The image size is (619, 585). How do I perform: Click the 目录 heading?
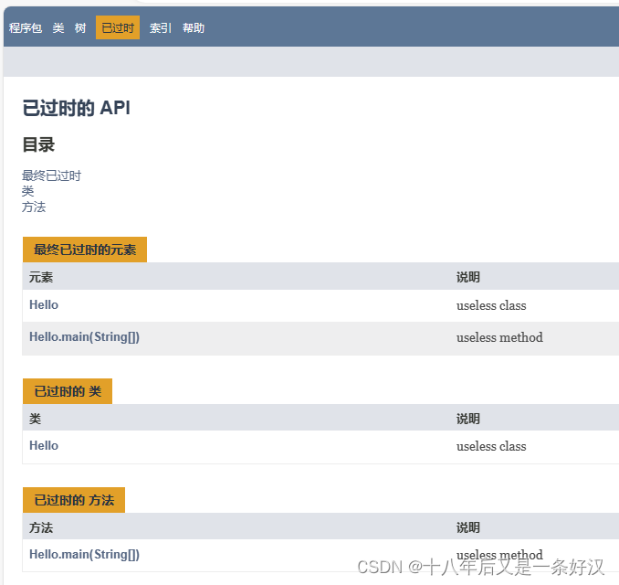[38, 144]
